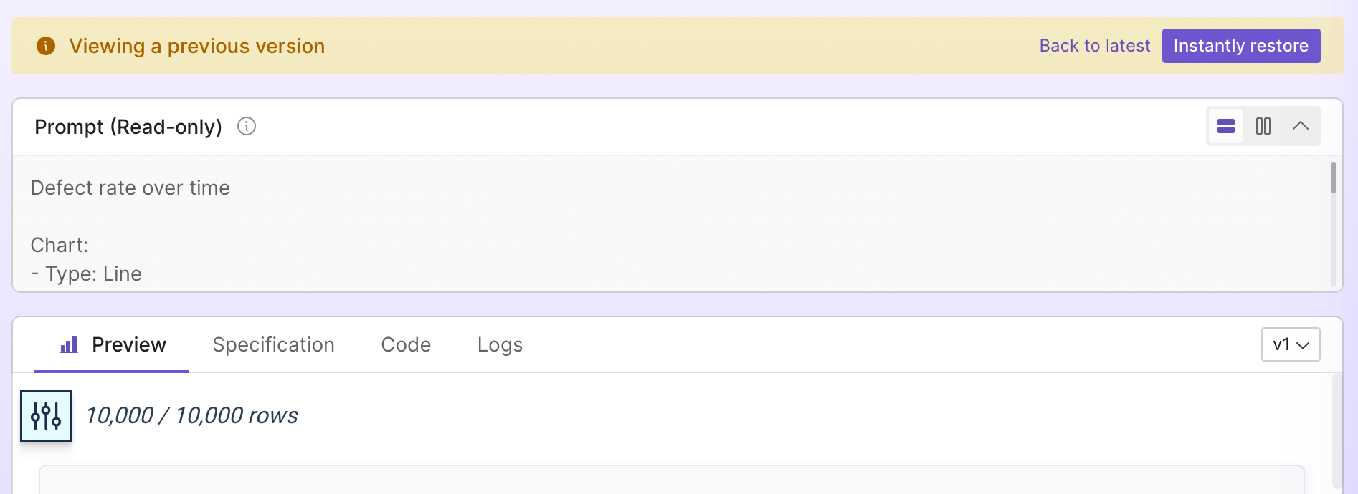Collapse the Prompt panel with chevron
Image resolution: width=1358 pixels, height=494 pixels.
(x=1301, y=126)
